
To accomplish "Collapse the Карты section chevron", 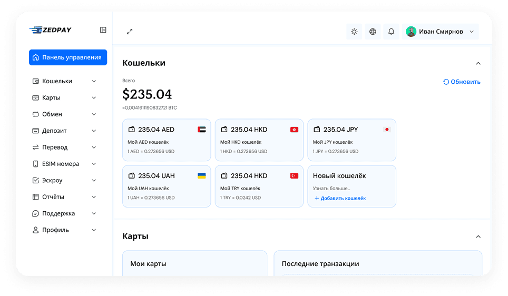I will (x=478, y=236).
